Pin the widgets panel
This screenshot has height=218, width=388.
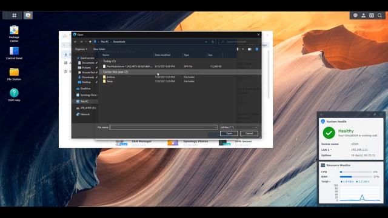tap(375, 114)
